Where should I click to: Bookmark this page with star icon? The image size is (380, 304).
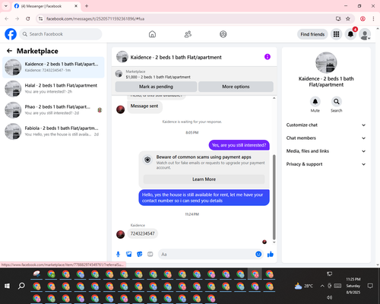[348, 19]
